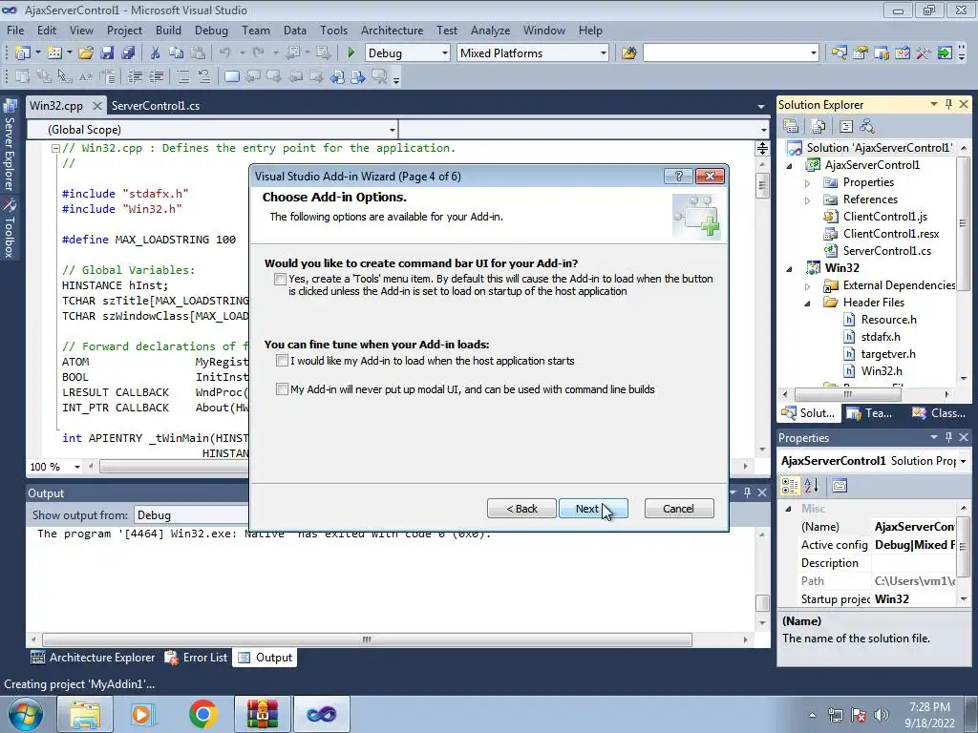The height and width of the screenshot is (733, 978).
Task: Click the Find in Files icon
Action: coord(628,53)
